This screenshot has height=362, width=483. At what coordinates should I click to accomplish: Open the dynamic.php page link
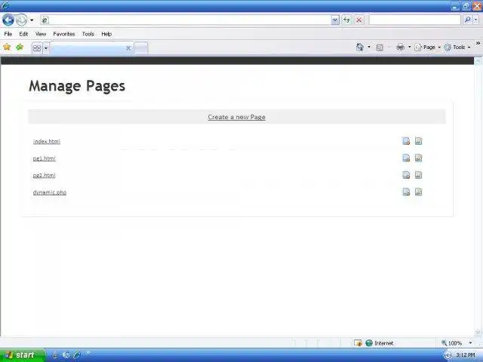[x=50, y=192]
